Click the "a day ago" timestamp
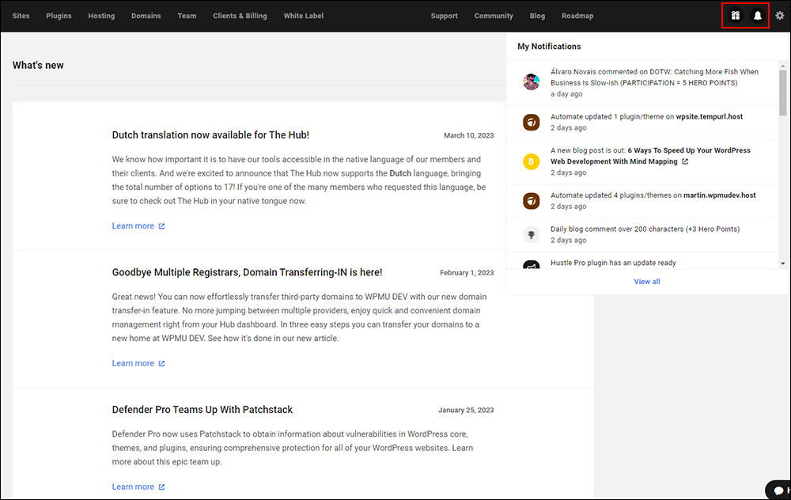 click(x=566, y=94)
